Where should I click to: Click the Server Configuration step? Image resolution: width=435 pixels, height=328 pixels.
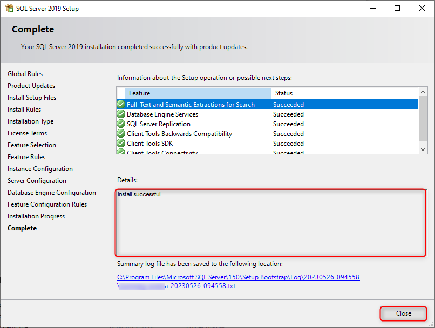click(37, 181)
